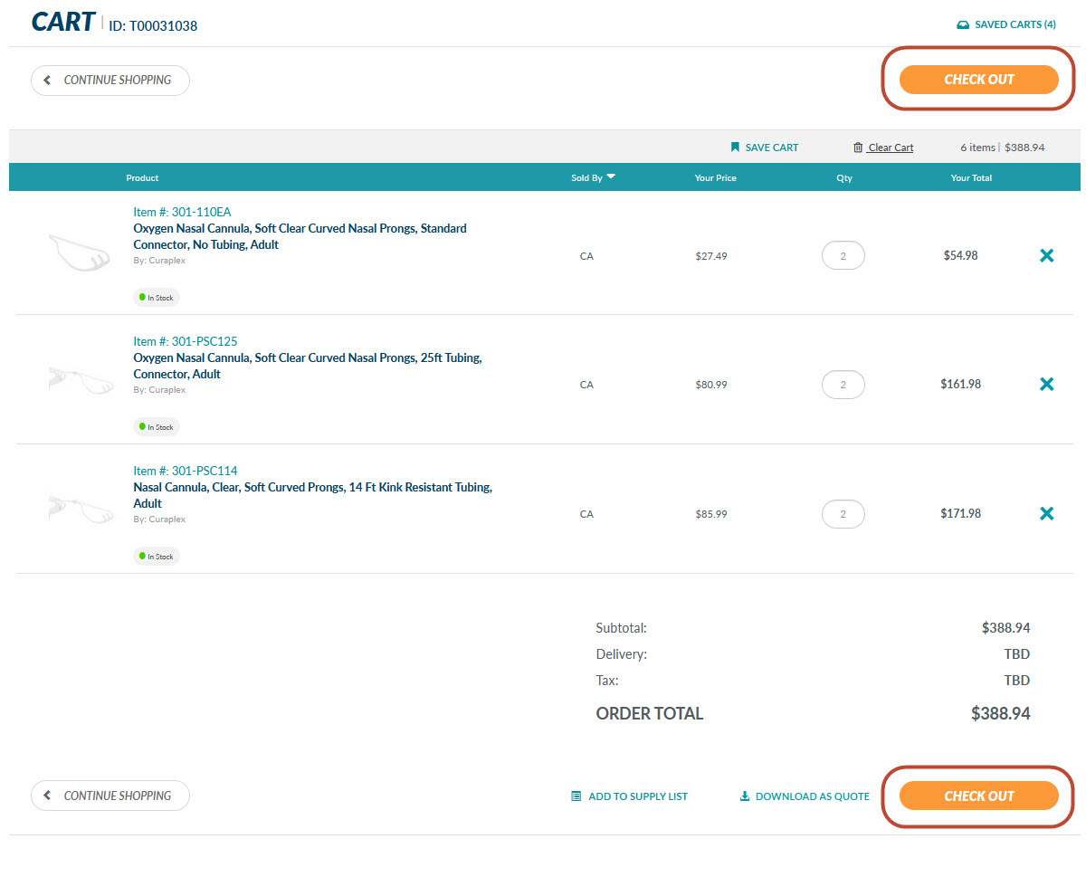Open product thumbnail for item 301-110EA
The width and height of the screenshot is (1086, 877).
pyautogui.click(x=81, y=251)
